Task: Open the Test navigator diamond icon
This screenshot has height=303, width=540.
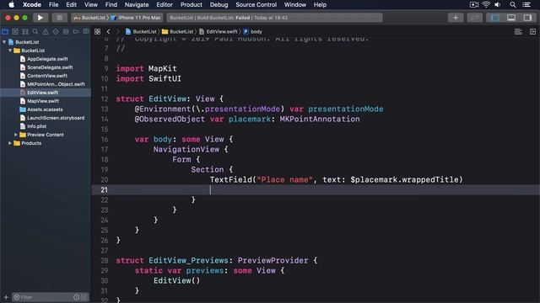Action: pos(56,32)
